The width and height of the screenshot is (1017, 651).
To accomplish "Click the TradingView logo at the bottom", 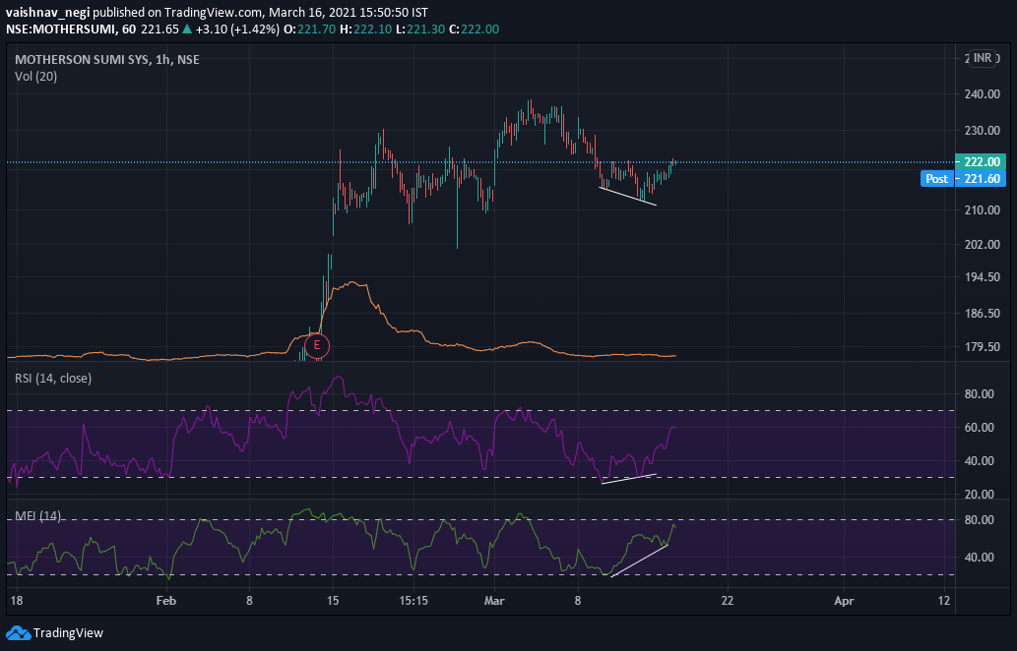I will [x=54, y=633].
